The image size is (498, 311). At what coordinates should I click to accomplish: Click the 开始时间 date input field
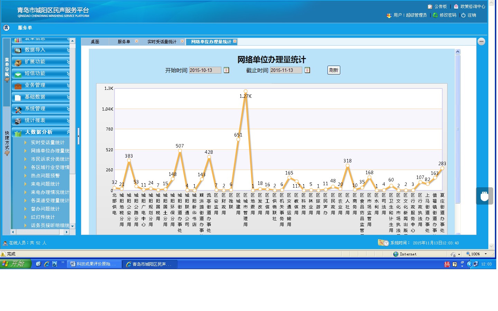coord(205,70)
